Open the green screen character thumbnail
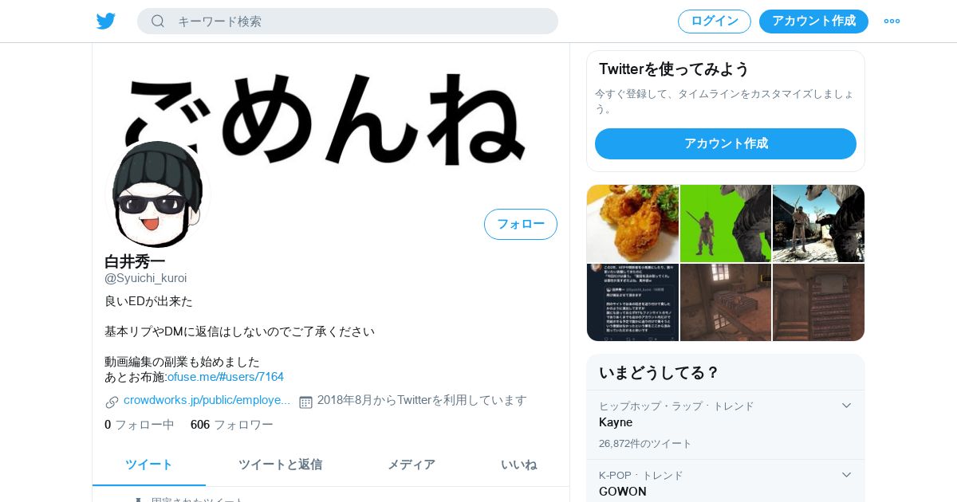Viewport: 957px width, 502px height. coord(726,223)
